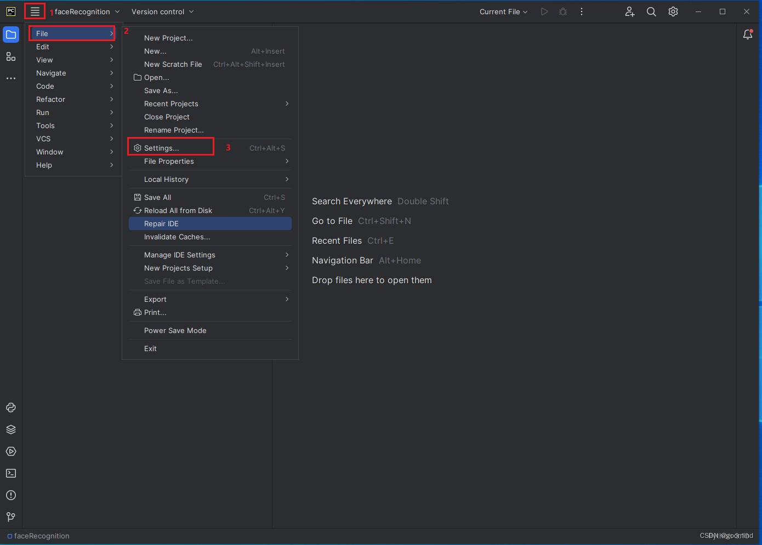Open the VCS menu
This screenshot has width=762, height=545.
(72, 139)
